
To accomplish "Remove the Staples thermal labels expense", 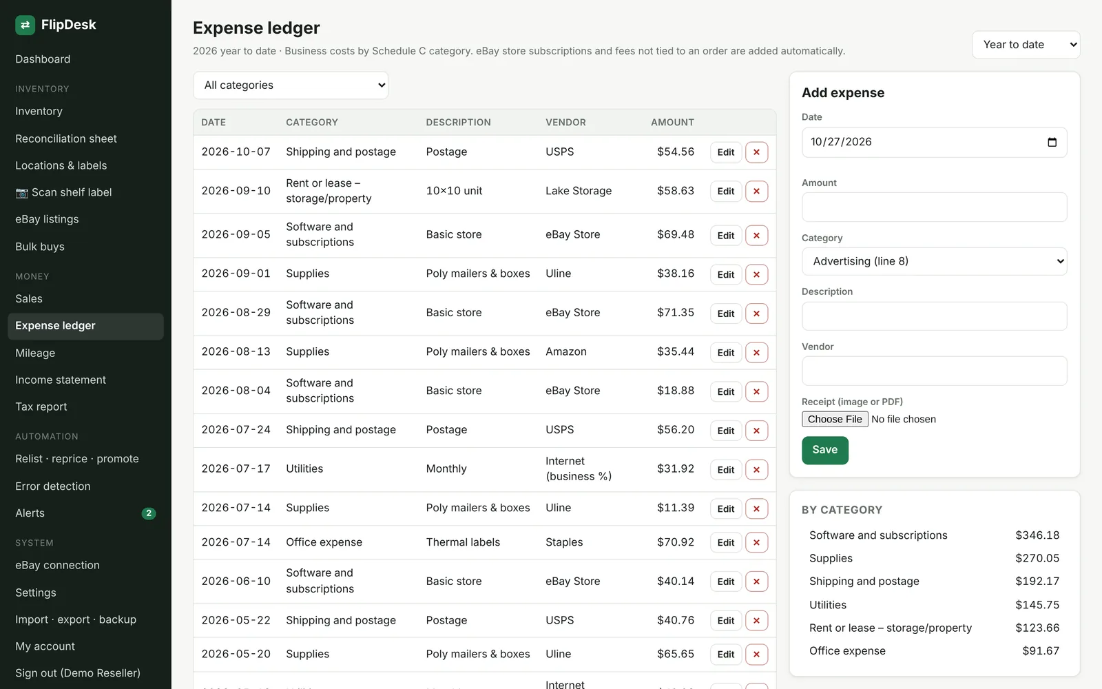I will tap(756, 542).
